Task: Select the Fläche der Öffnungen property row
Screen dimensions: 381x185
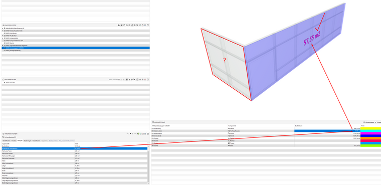Action: pos(75,156)
